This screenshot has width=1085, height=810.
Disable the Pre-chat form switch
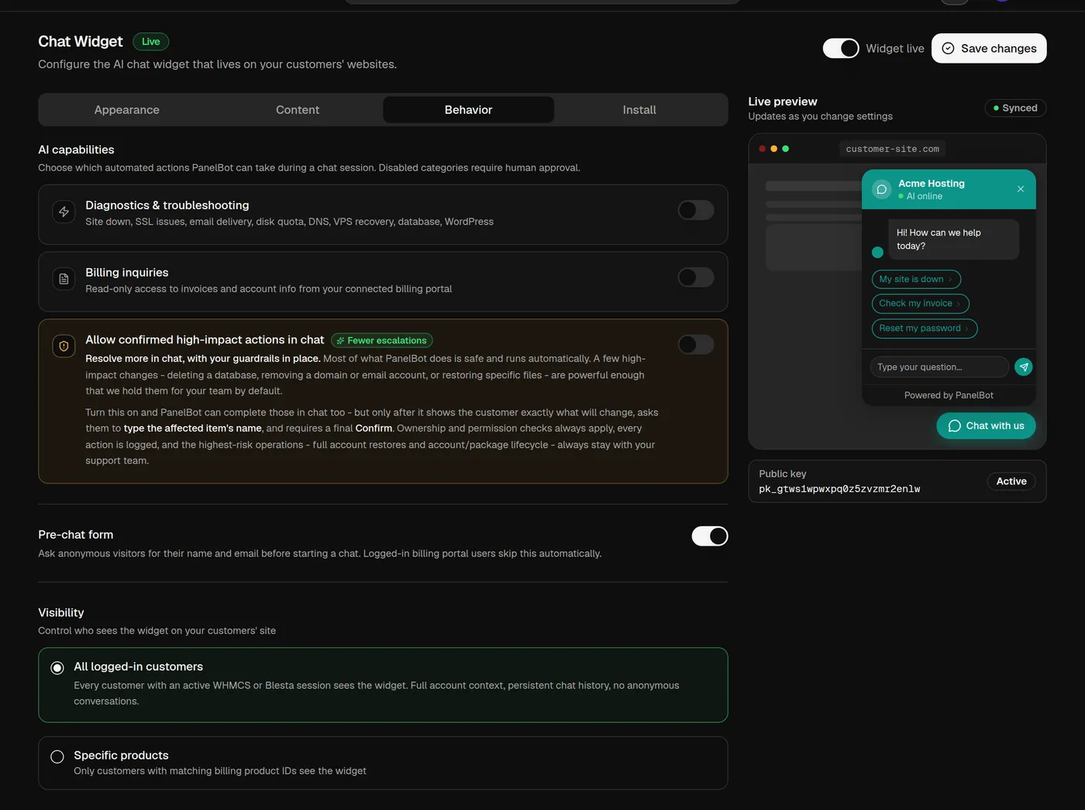710,536
